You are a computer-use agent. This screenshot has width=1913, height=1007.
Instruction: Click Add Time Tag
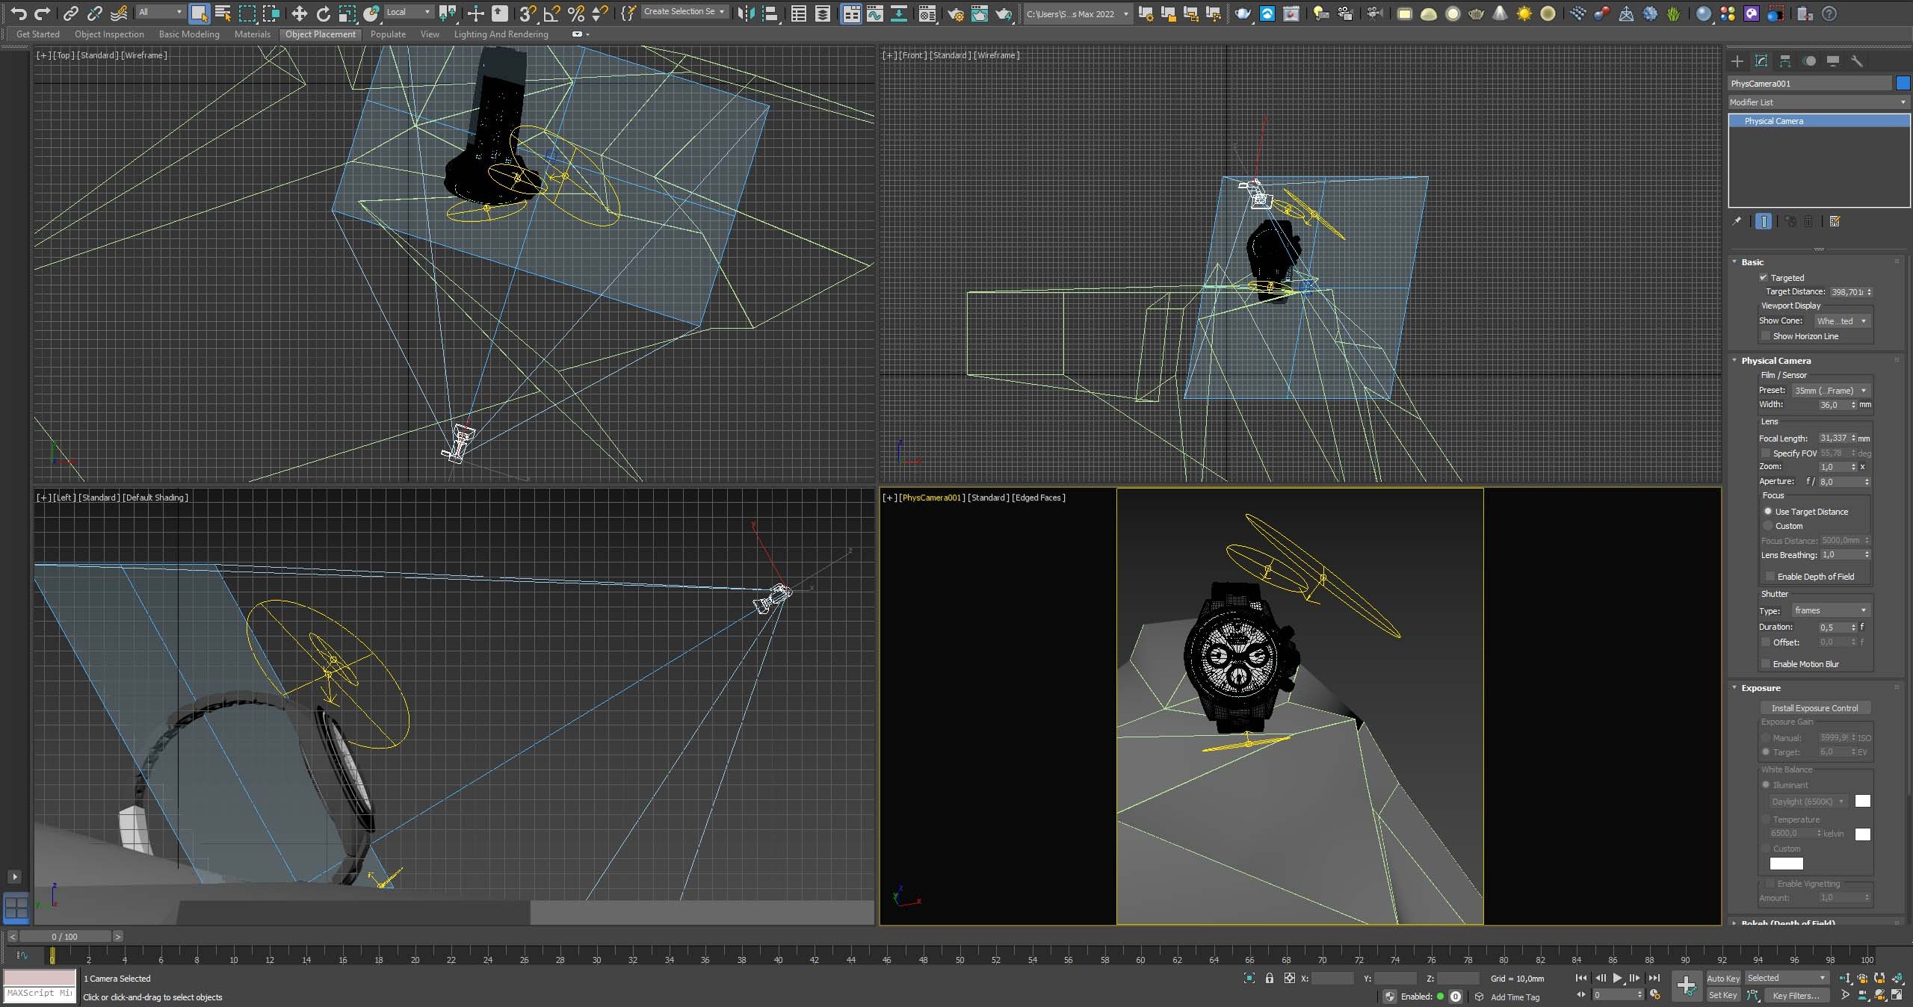pos(1515,997)
